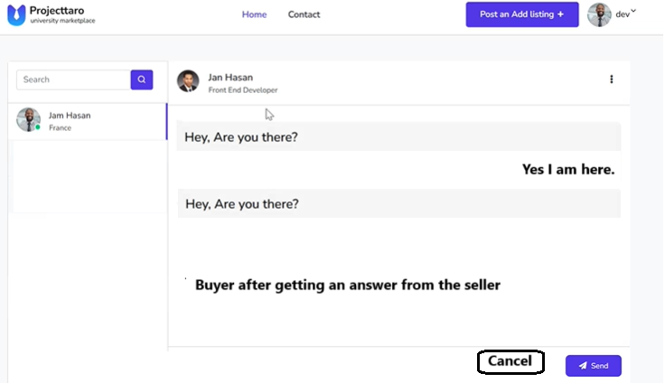This screenshot has height=383, width=665.
Task: Click the green online status dot
Action: (38, 128)
